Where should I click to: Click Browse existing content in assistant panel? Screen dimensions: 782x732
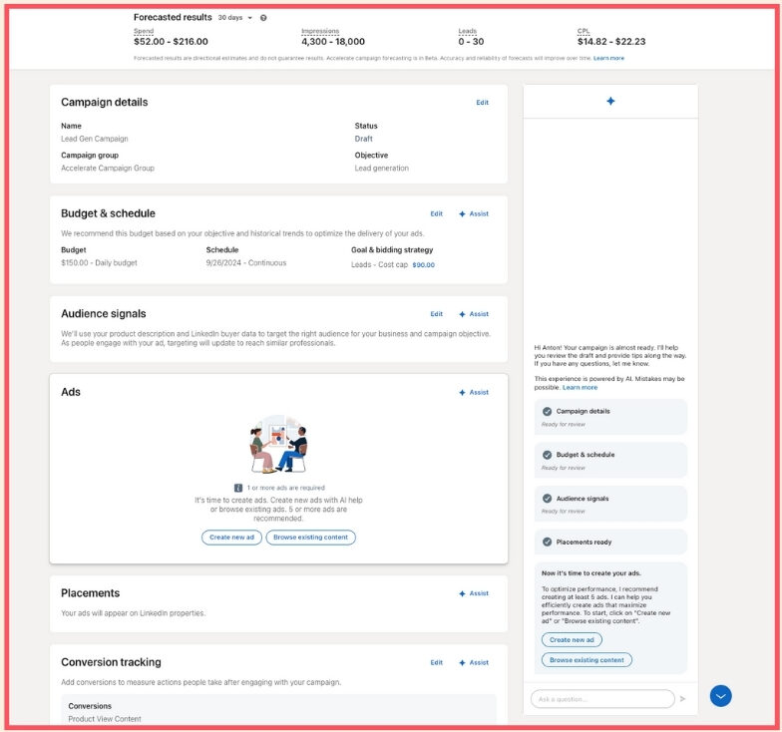pyautogui.click(x=586, y=660)
